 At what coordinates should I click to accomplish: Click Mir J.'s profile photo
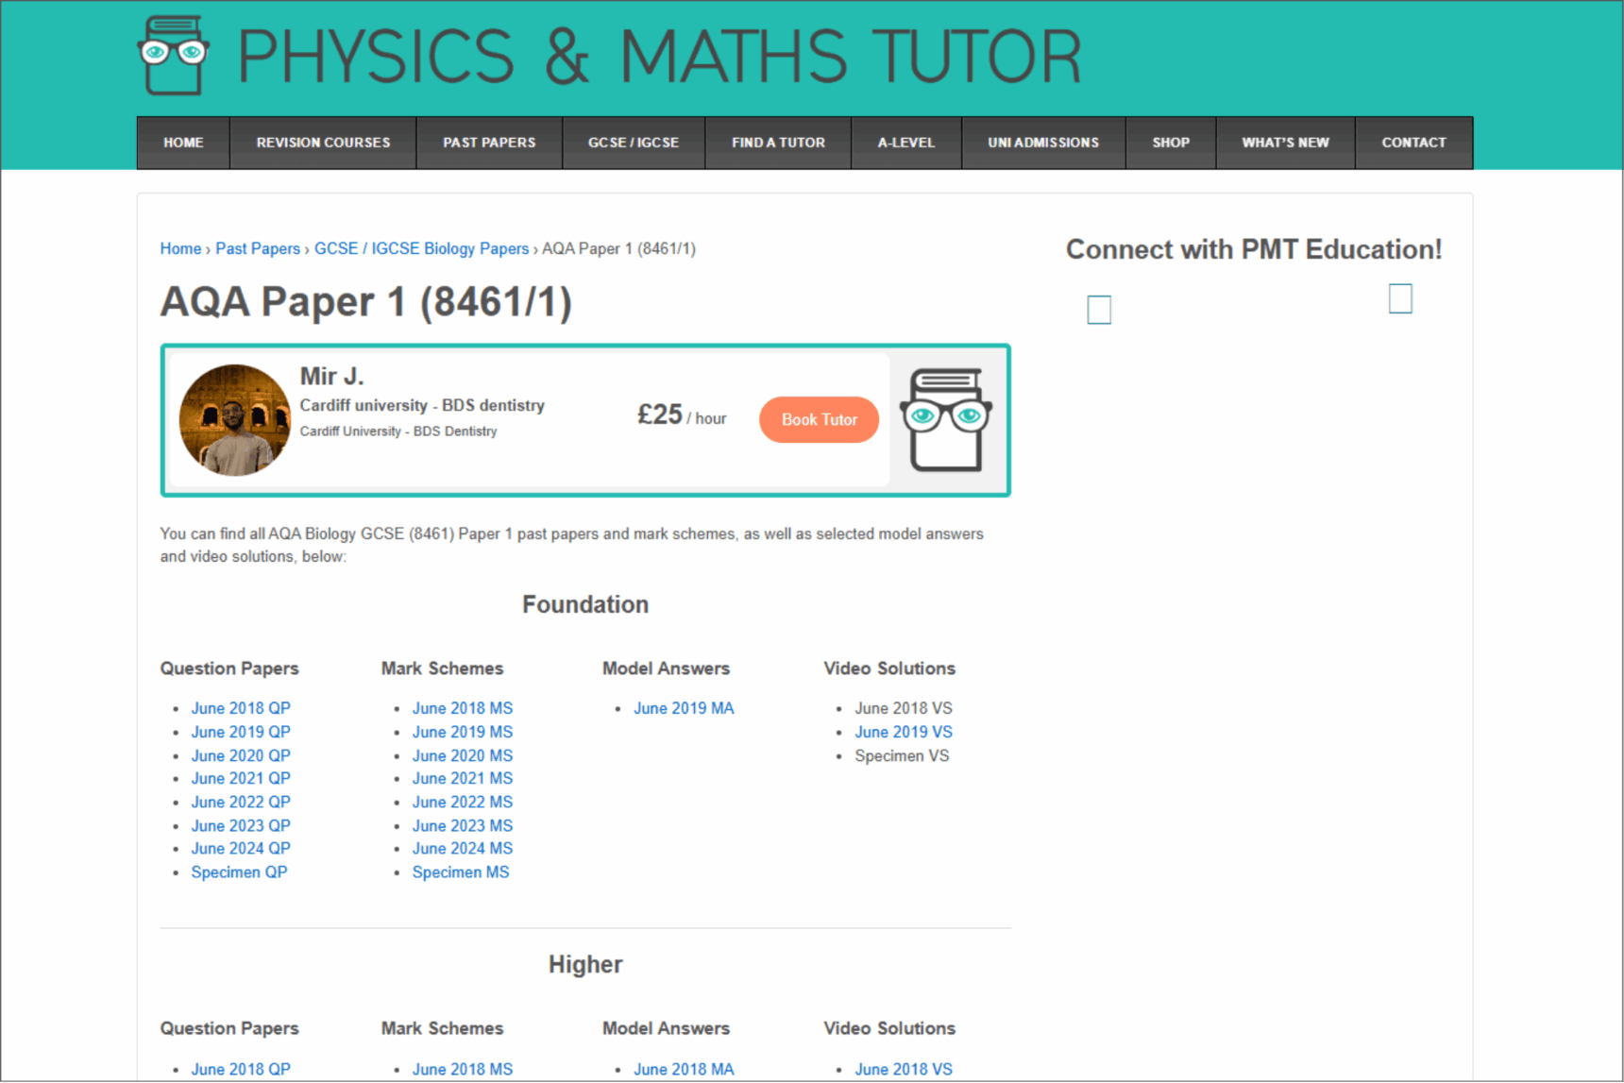click(x=234, y=419)
